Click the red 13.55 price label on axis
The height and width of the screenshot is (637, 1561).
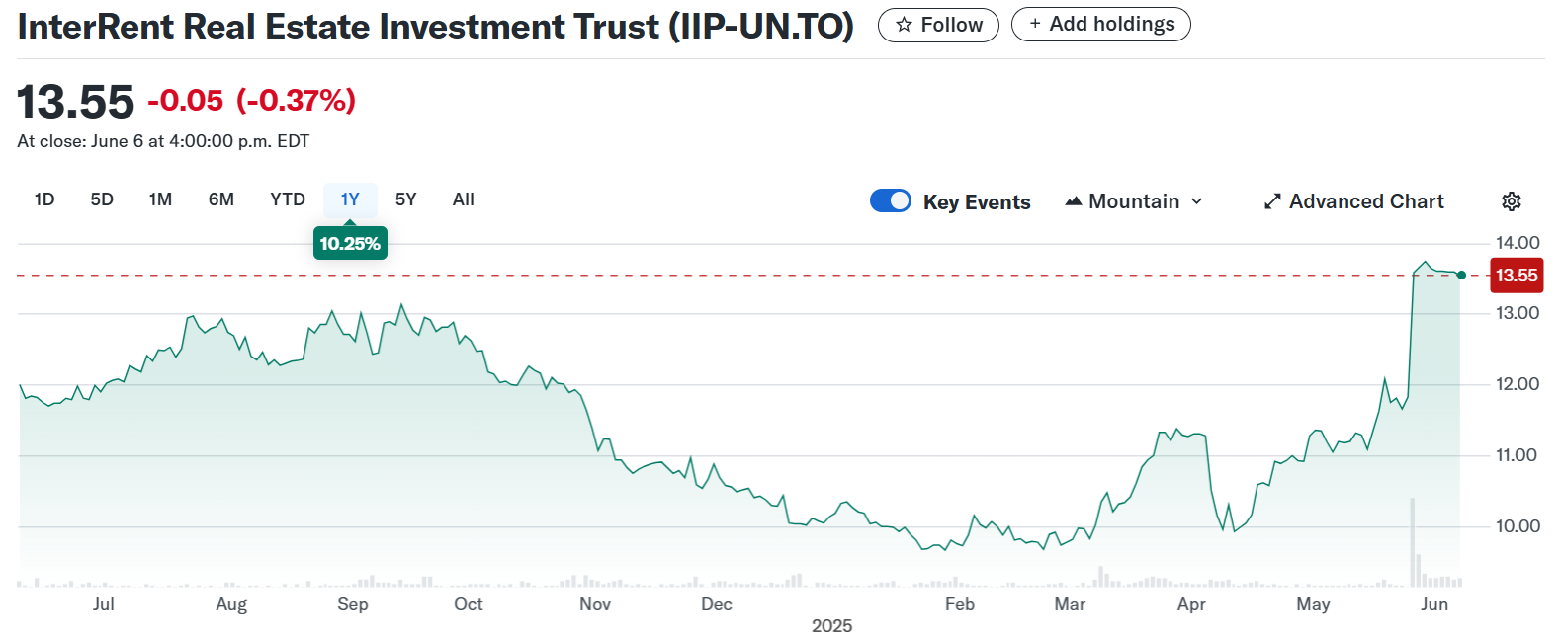click(x=1516, y=276)
